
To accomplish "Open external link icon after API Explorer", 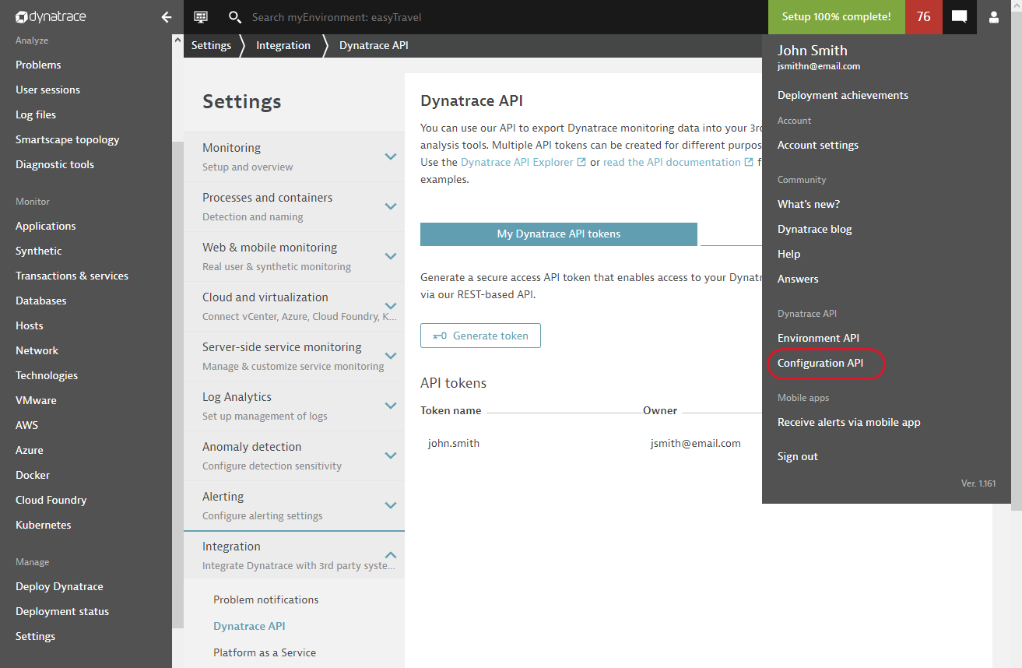I will click(x=581, y=162).
